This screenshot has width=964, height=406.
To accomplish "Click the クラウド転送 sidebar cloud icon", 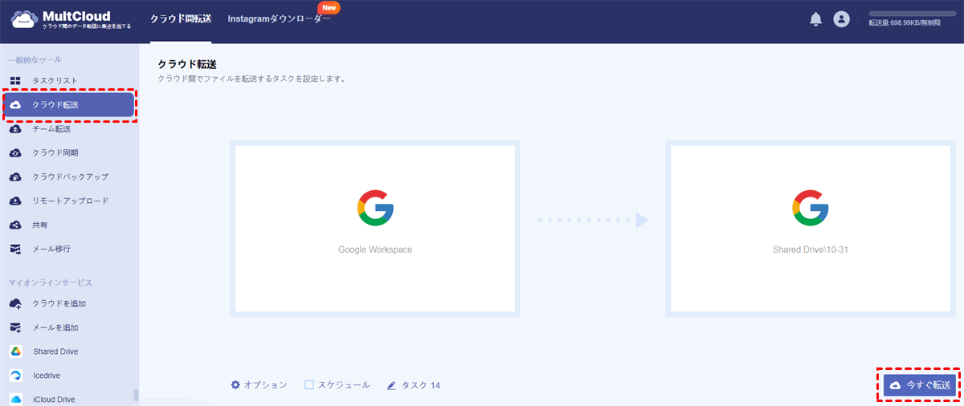I will 16,105.
